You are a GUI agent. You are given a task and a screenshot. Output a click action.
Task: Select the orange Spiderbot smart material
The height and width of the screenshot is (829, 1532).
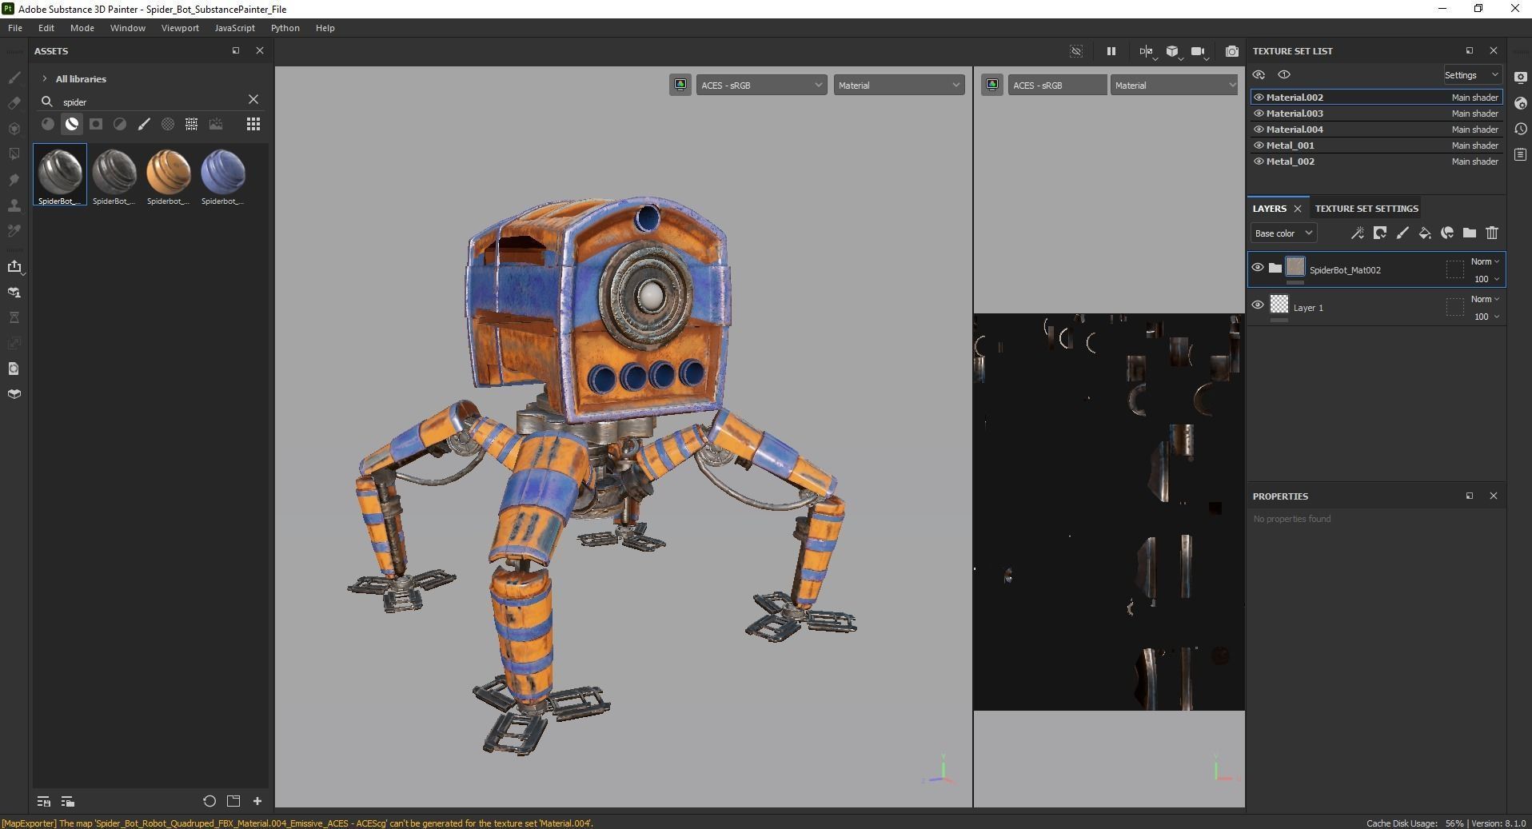169,175
